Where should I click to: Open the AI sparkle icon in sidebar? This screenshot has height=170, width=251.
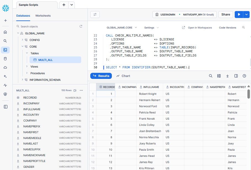(x=5, y=76)
